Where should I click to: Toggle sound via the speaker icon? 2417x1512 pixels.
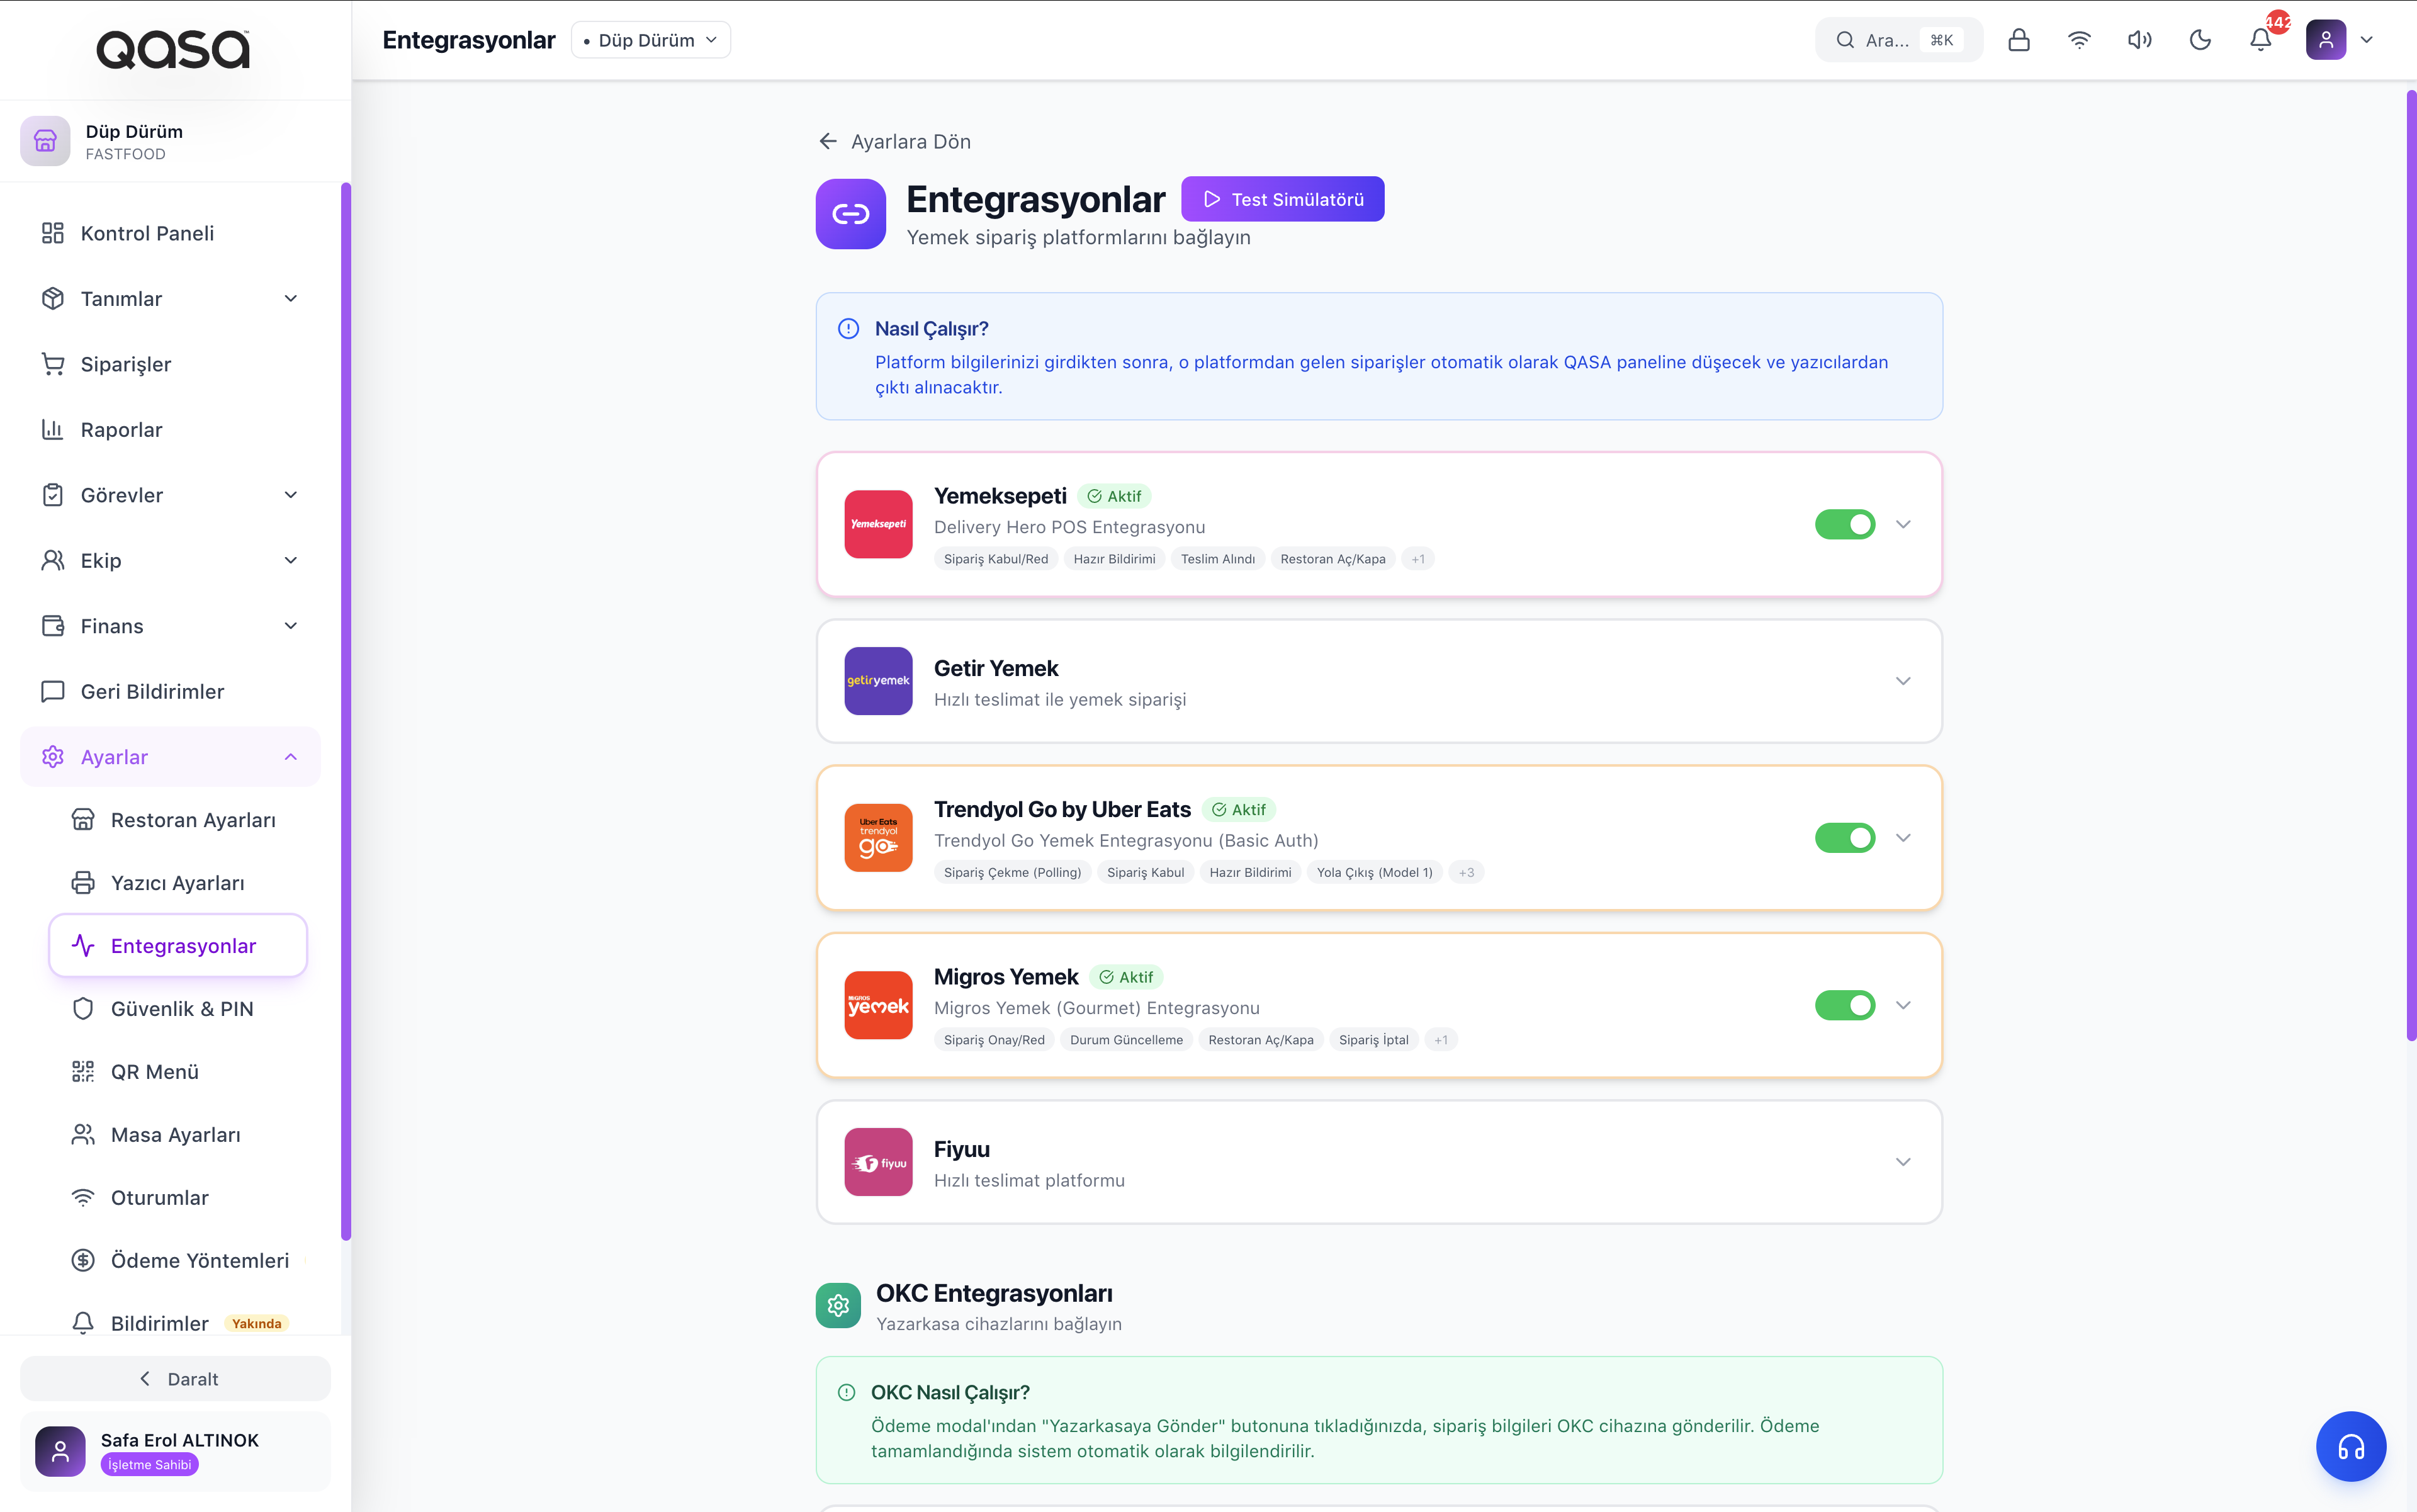(x=2139, y=40)
